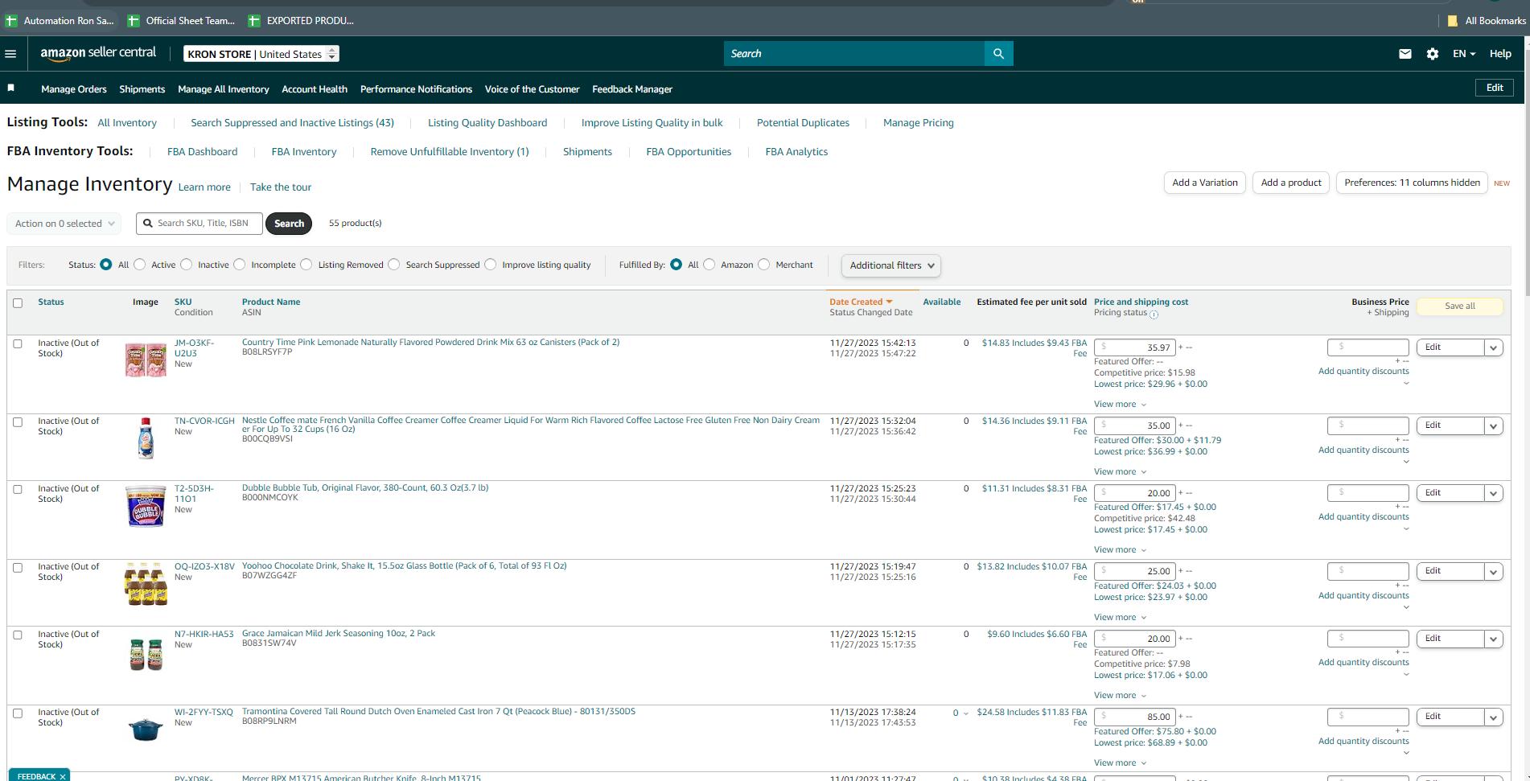Open the hamburger navigation menu
The height and width of the screenshot is (781, 1530).
pyautogui.click(x=10, y=54)
